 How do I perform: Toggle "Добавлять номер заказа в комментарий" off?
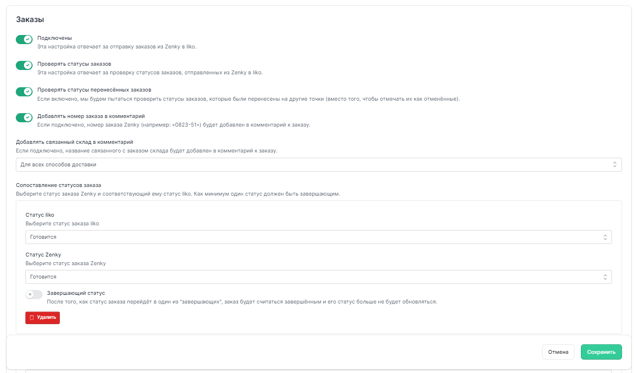pos(24,117)
